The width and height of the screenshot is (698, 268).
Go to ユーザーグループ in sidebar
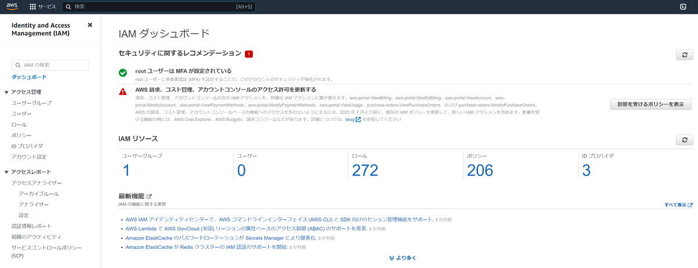[x=31, y=103]
